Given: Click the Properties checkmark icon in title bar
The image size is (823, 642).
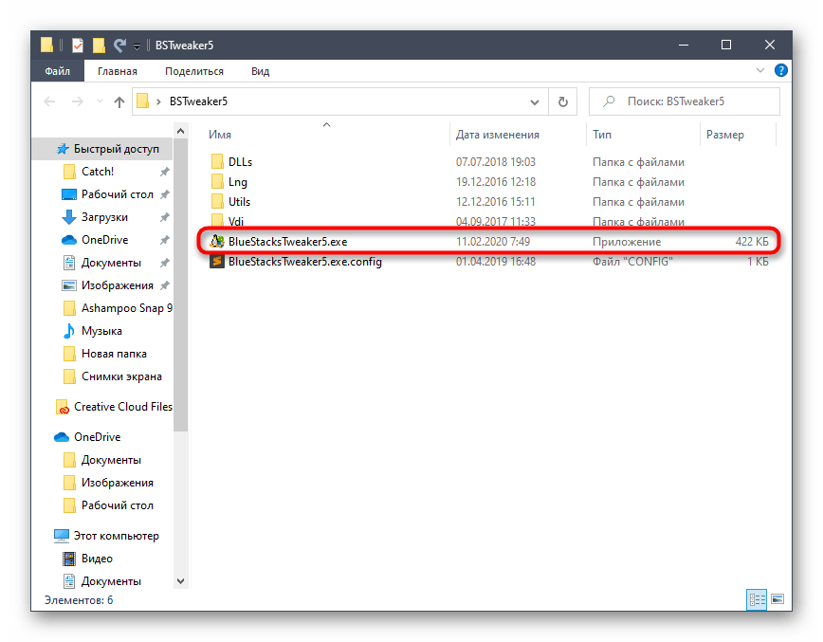Looking at the screenshot, I should (x=78, y=46).
